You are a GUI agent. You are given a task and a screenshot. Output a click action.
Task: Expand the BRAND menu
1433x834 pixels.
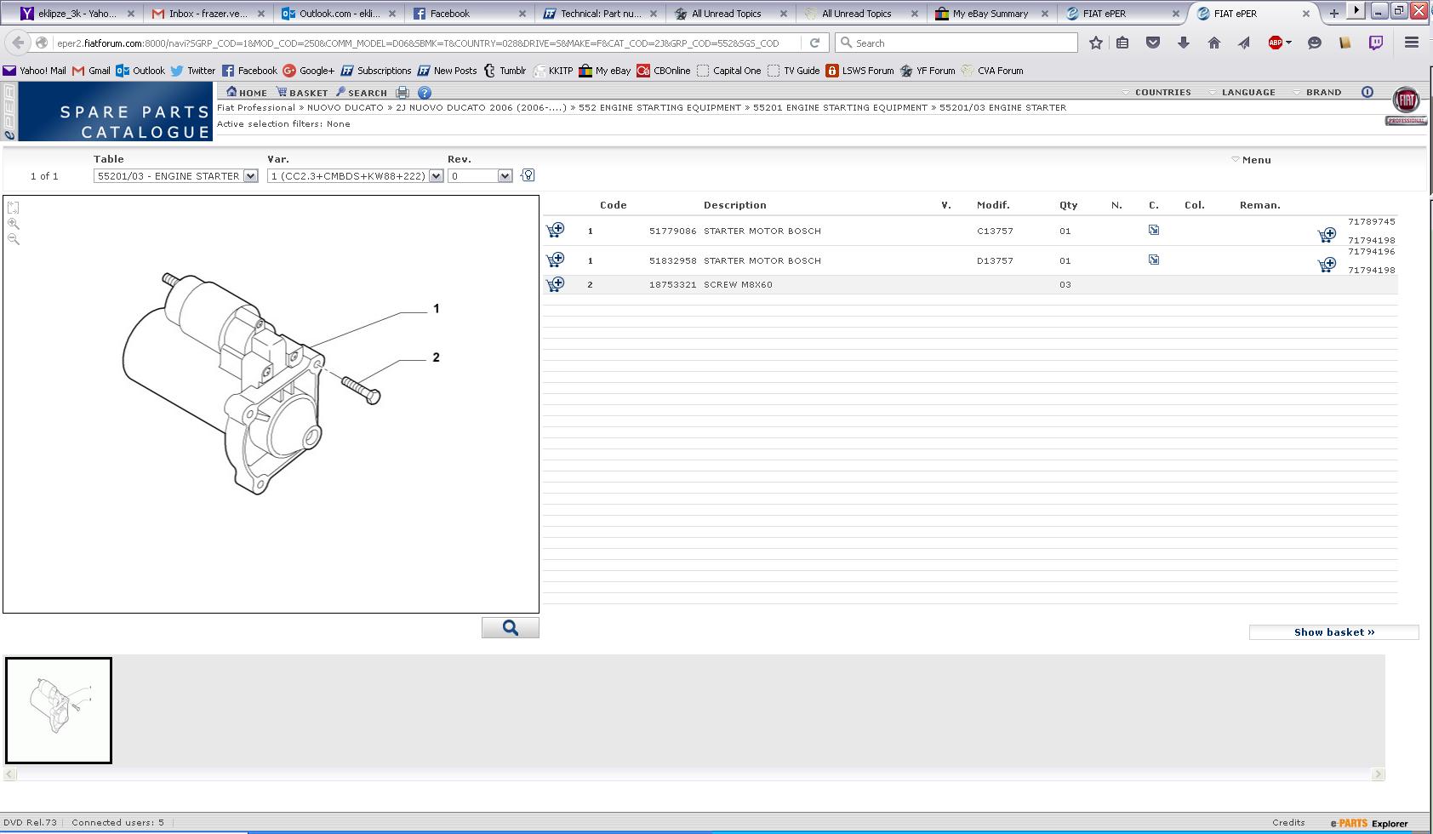pos(1317,92)
